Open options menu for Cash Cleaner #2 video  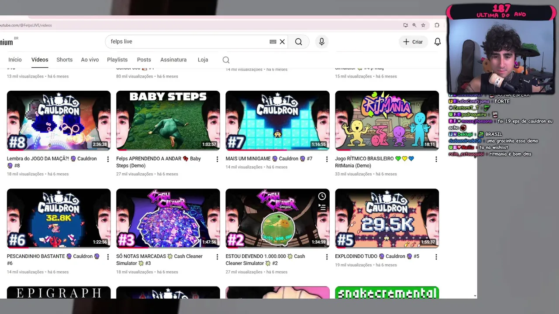(x=327, y=257)
